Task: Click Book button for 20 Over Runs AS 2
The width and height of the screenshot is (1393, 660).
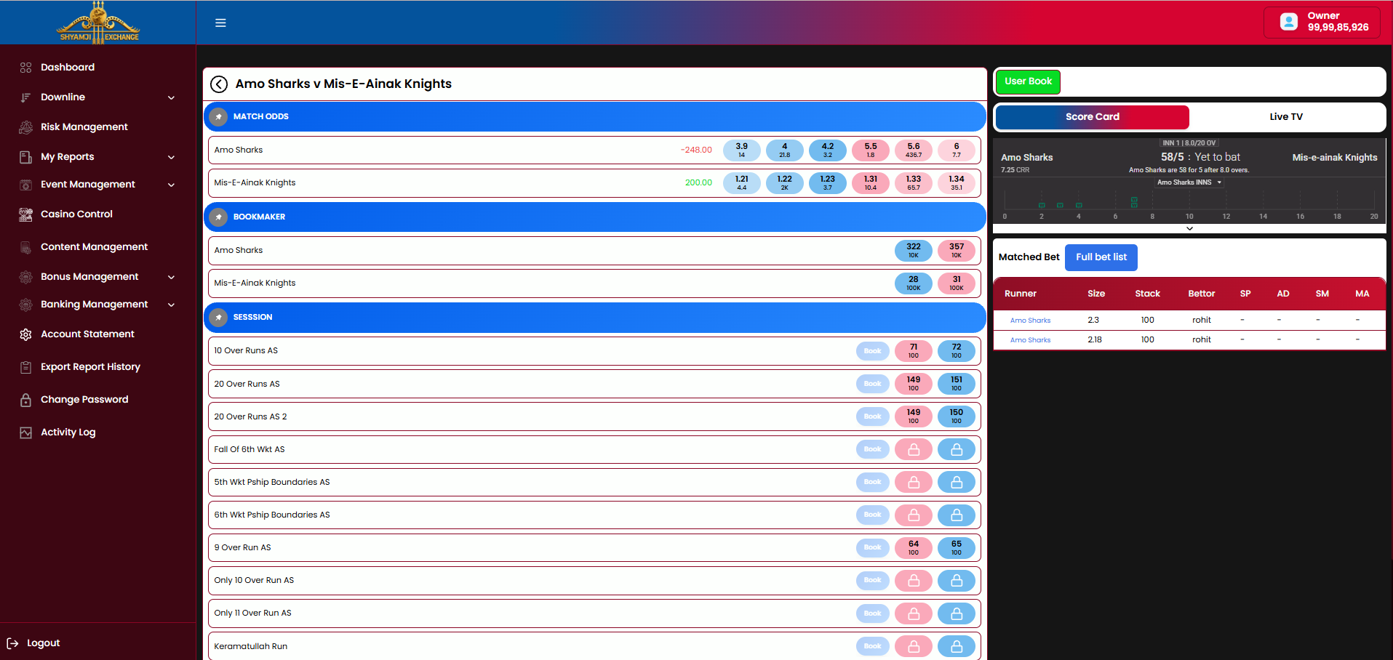Action: (x=872, y=416)
